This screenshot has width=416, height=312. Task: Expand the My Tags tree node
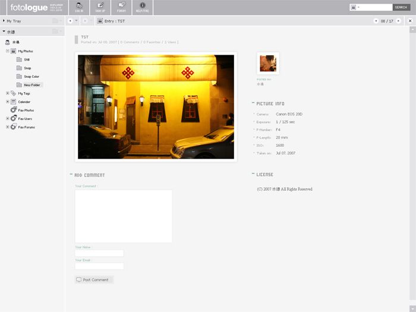(x=7, y=93)
